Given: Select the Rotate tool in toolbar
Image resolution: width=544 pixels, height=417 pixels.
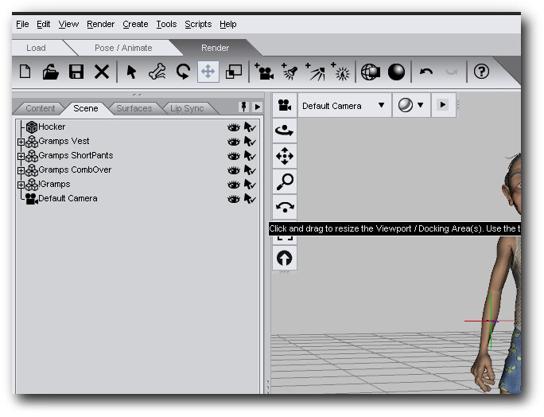Looking at the screenshot, I should (183, 72).
